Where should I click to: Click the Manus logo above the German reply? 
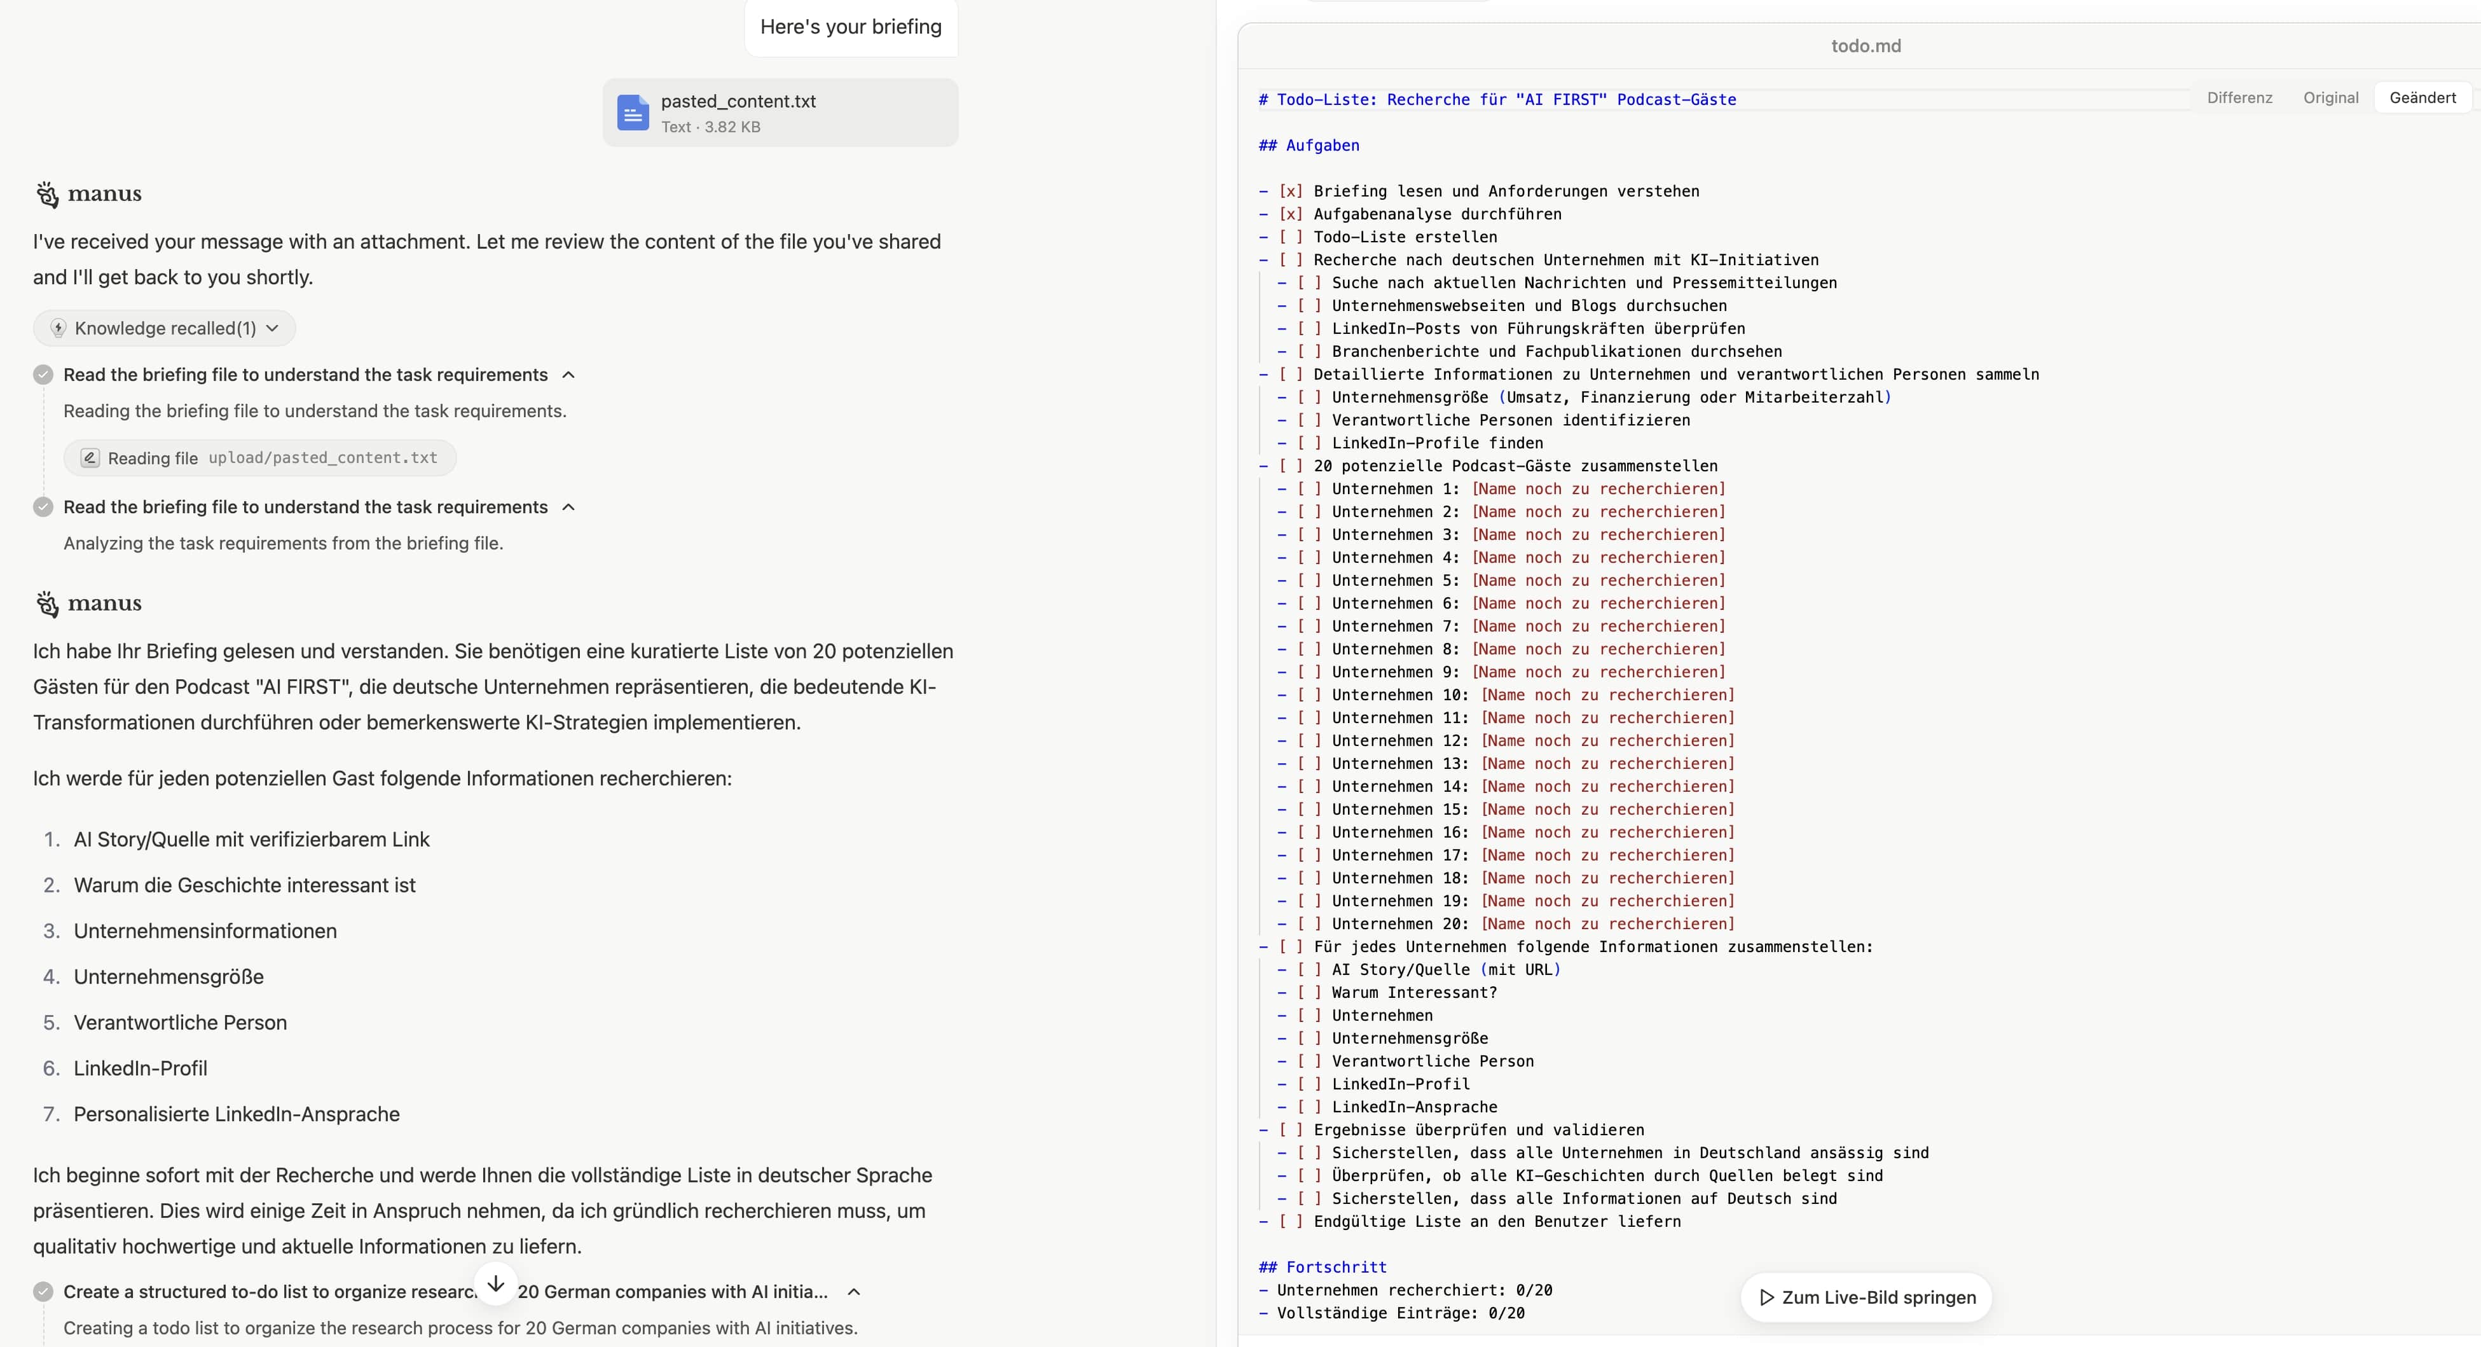[x=47, y=603]
